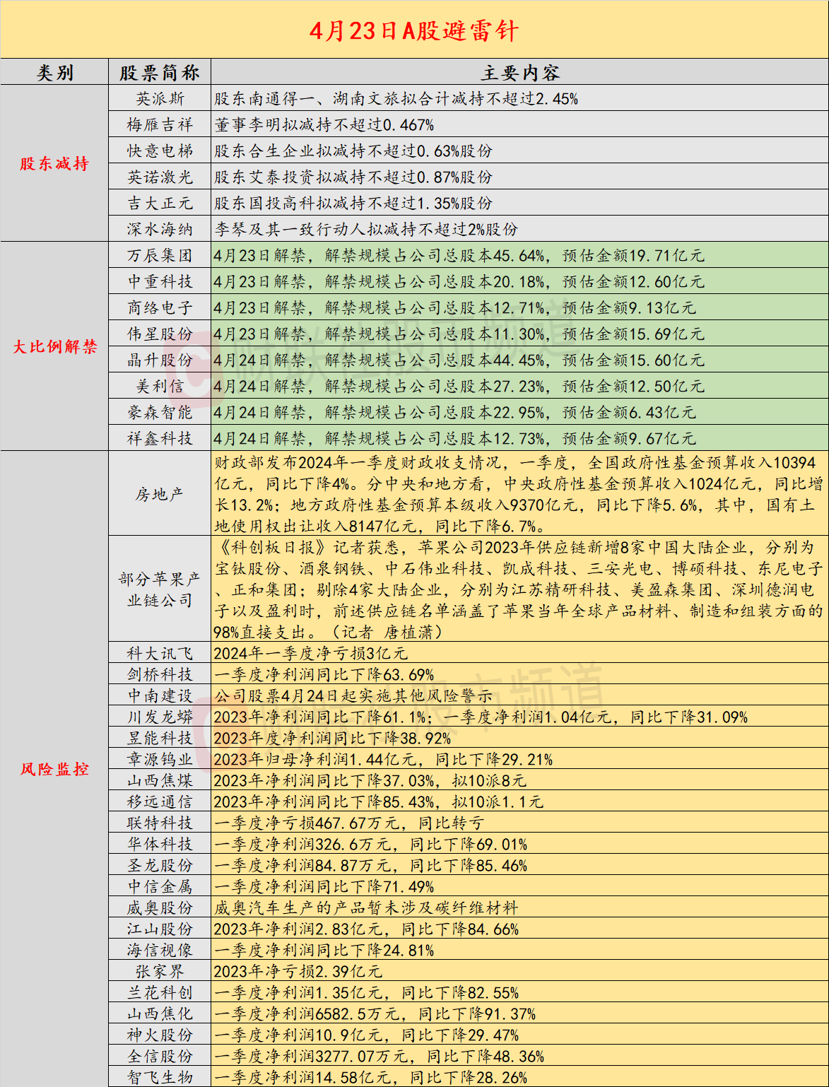Click unlock row with 预估金额6.43亿元
The image size is (829, 1087).
pos(520,412)
